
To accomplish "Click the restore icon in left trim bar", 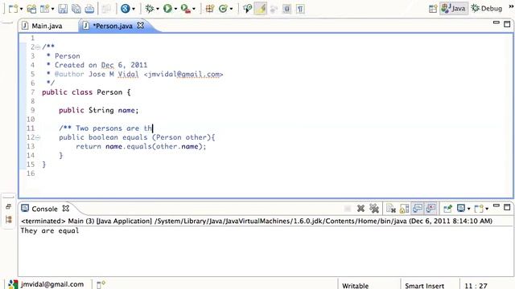I will (9, 206).
